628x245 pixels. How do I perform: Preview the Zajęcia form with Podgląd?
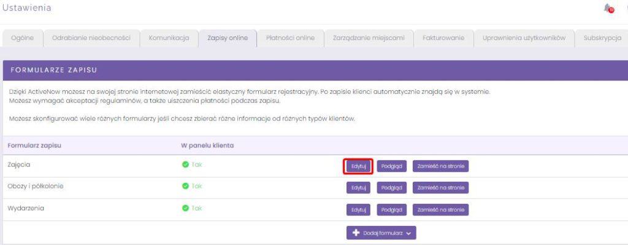click(392, 166)
